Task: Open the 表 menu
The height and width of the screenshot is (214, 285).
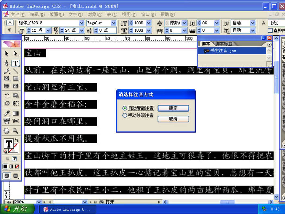Action: tap(112, 14)
